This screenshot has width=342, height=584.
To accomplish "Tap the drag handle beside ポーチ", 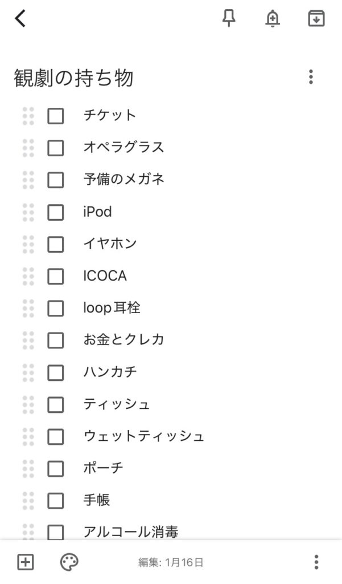I will (28, 469).
